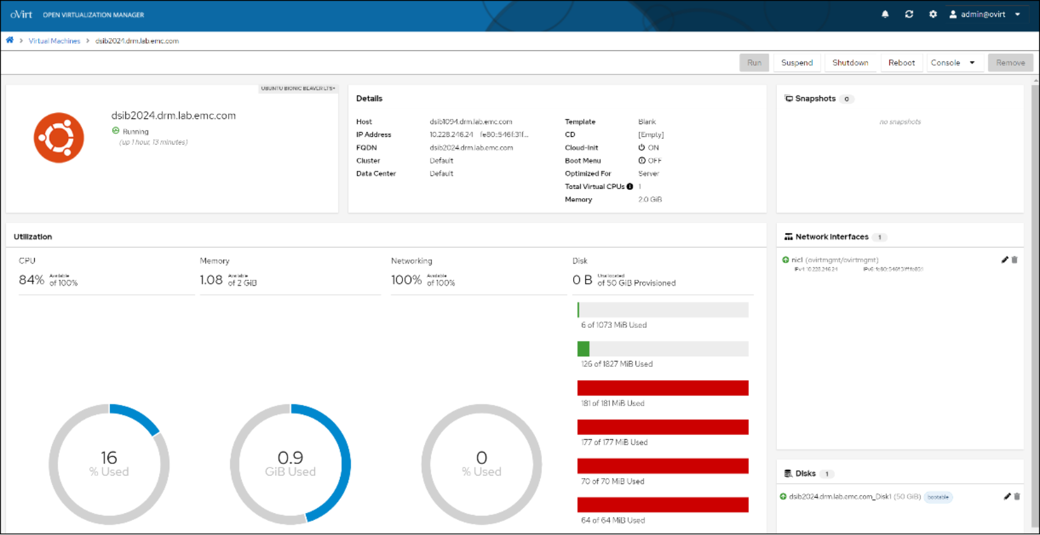Click the nic1 green status icon

tap(786, 260)
